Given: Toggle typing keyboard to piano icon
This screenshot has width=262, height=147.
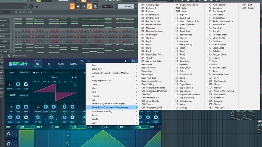Looking at the screenshot, I should (72, 7).
